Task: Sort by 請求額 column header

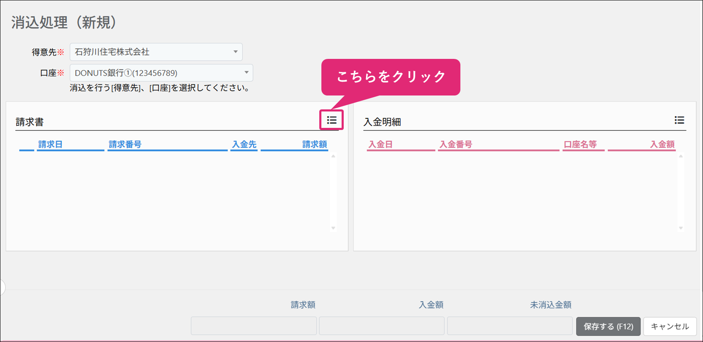Action: coord(315,144)
